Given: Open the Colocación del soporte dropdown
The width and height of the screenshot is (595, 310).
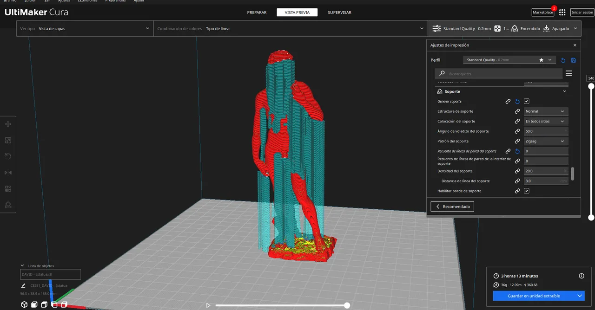Looking at the screenshot, I should (546, 121).
